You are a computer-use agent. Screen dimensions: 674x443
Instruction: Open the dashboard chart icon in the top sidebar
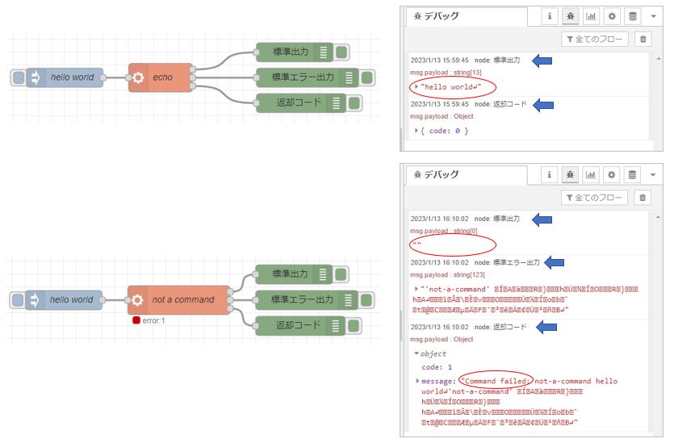tap(592, 15)
